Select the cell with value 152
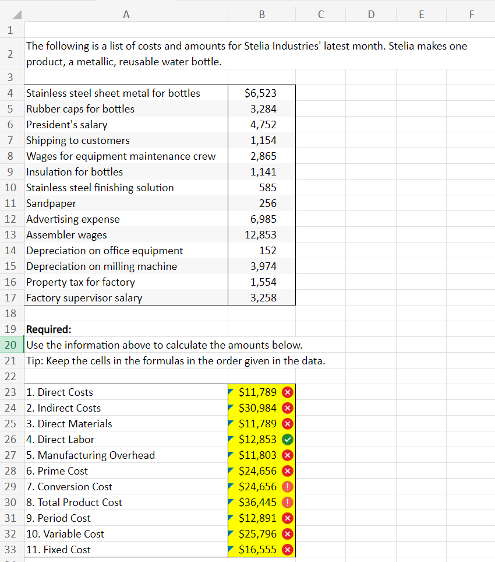Screen dimensions: 495x562 [x=261, y=251]
